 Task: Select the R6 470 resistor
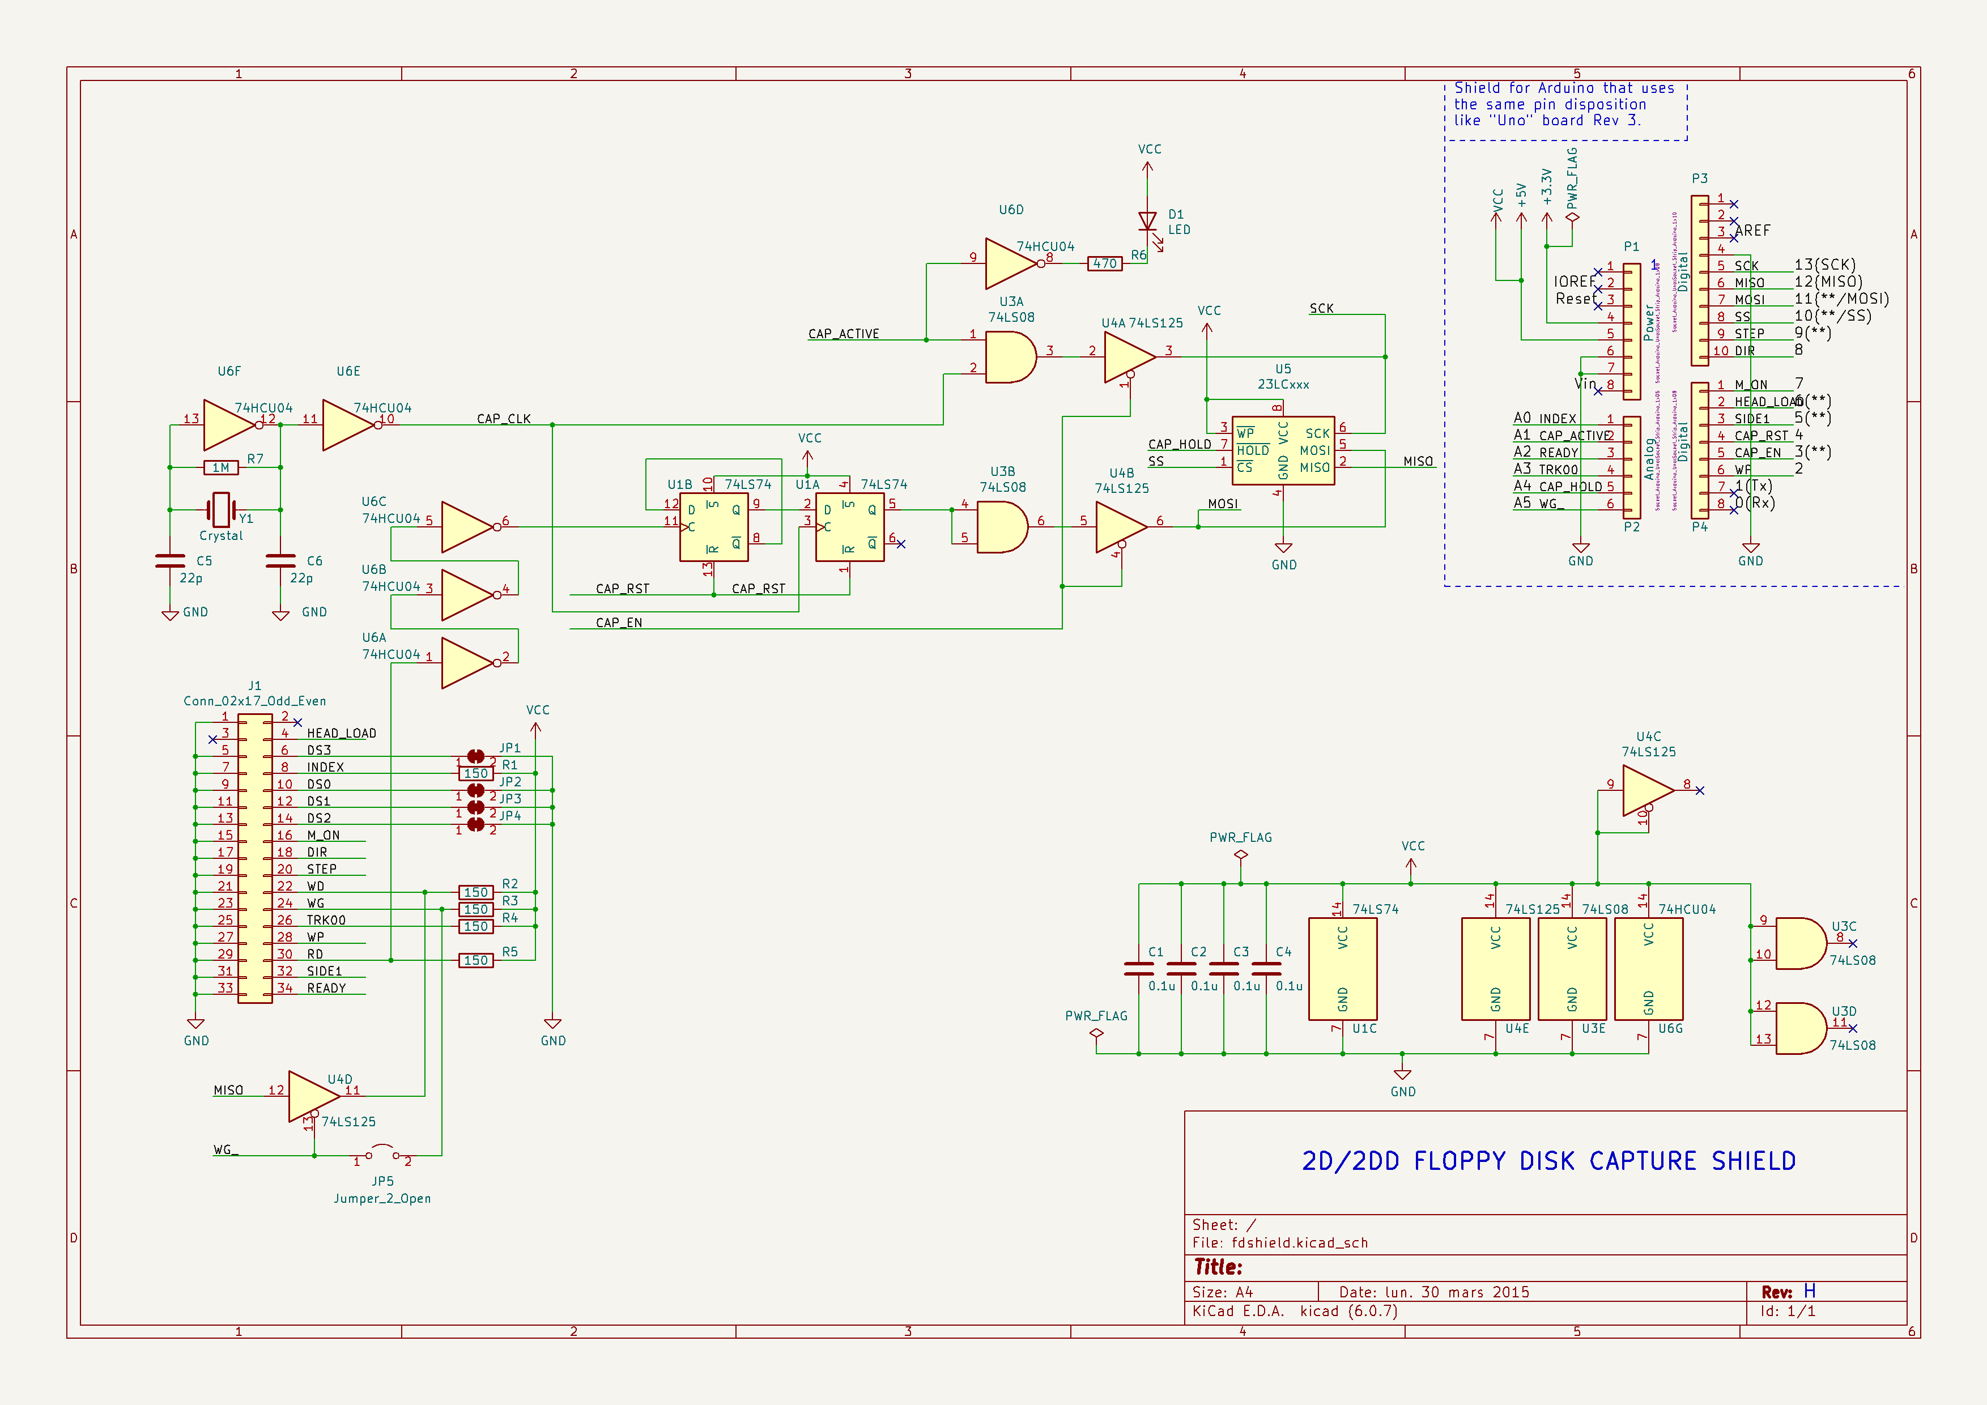click(x=1104, y=264)
